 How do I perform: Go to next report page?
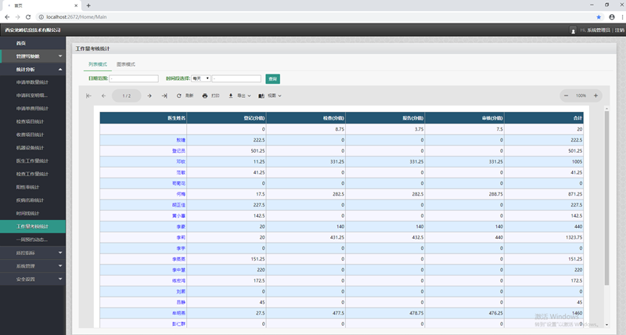tap(149, 95)
